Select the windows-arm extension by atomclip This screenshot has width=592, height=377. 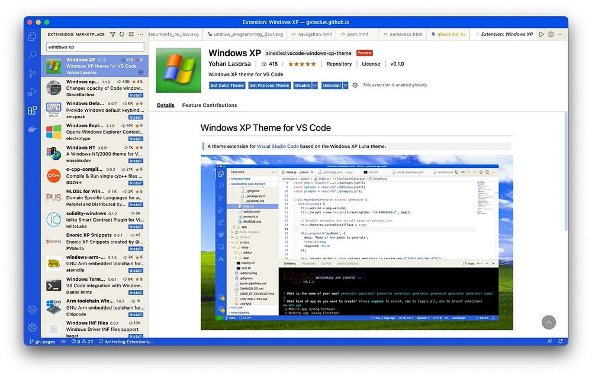(x=94, y=264)
